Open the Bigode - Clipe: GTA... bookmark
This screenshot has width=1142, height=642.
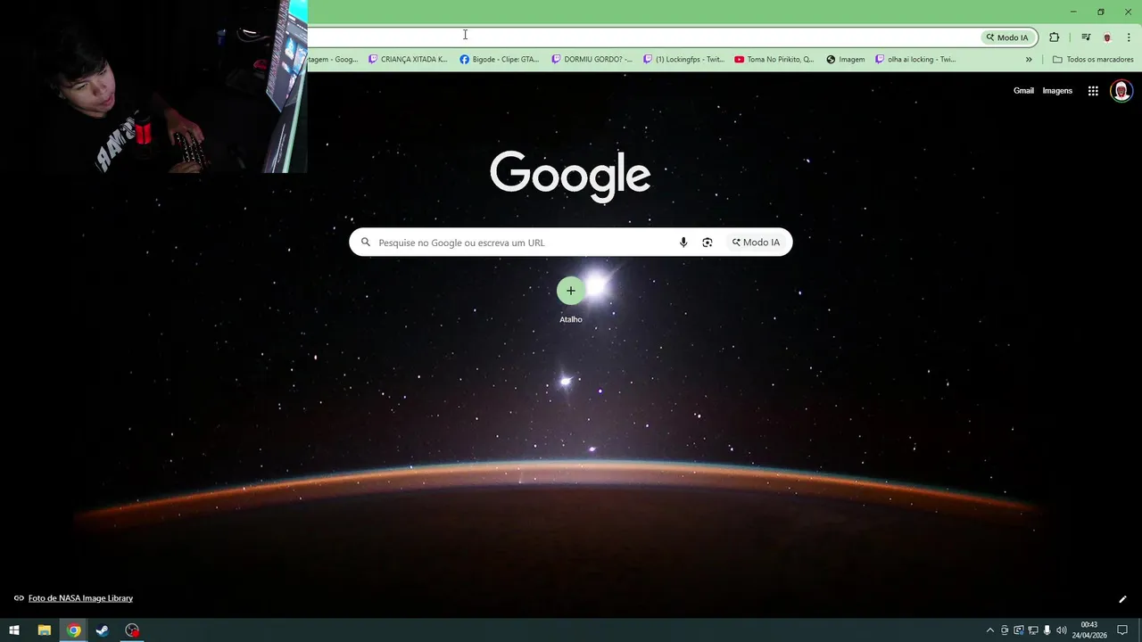(x=500, y=60)
